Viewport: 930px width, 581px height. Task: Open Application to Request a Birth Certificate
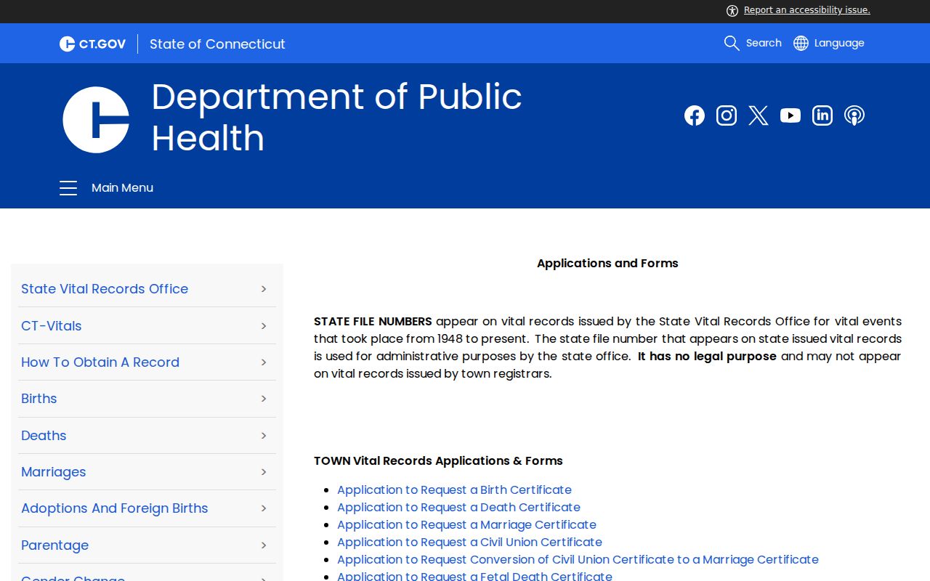(454, 490)
